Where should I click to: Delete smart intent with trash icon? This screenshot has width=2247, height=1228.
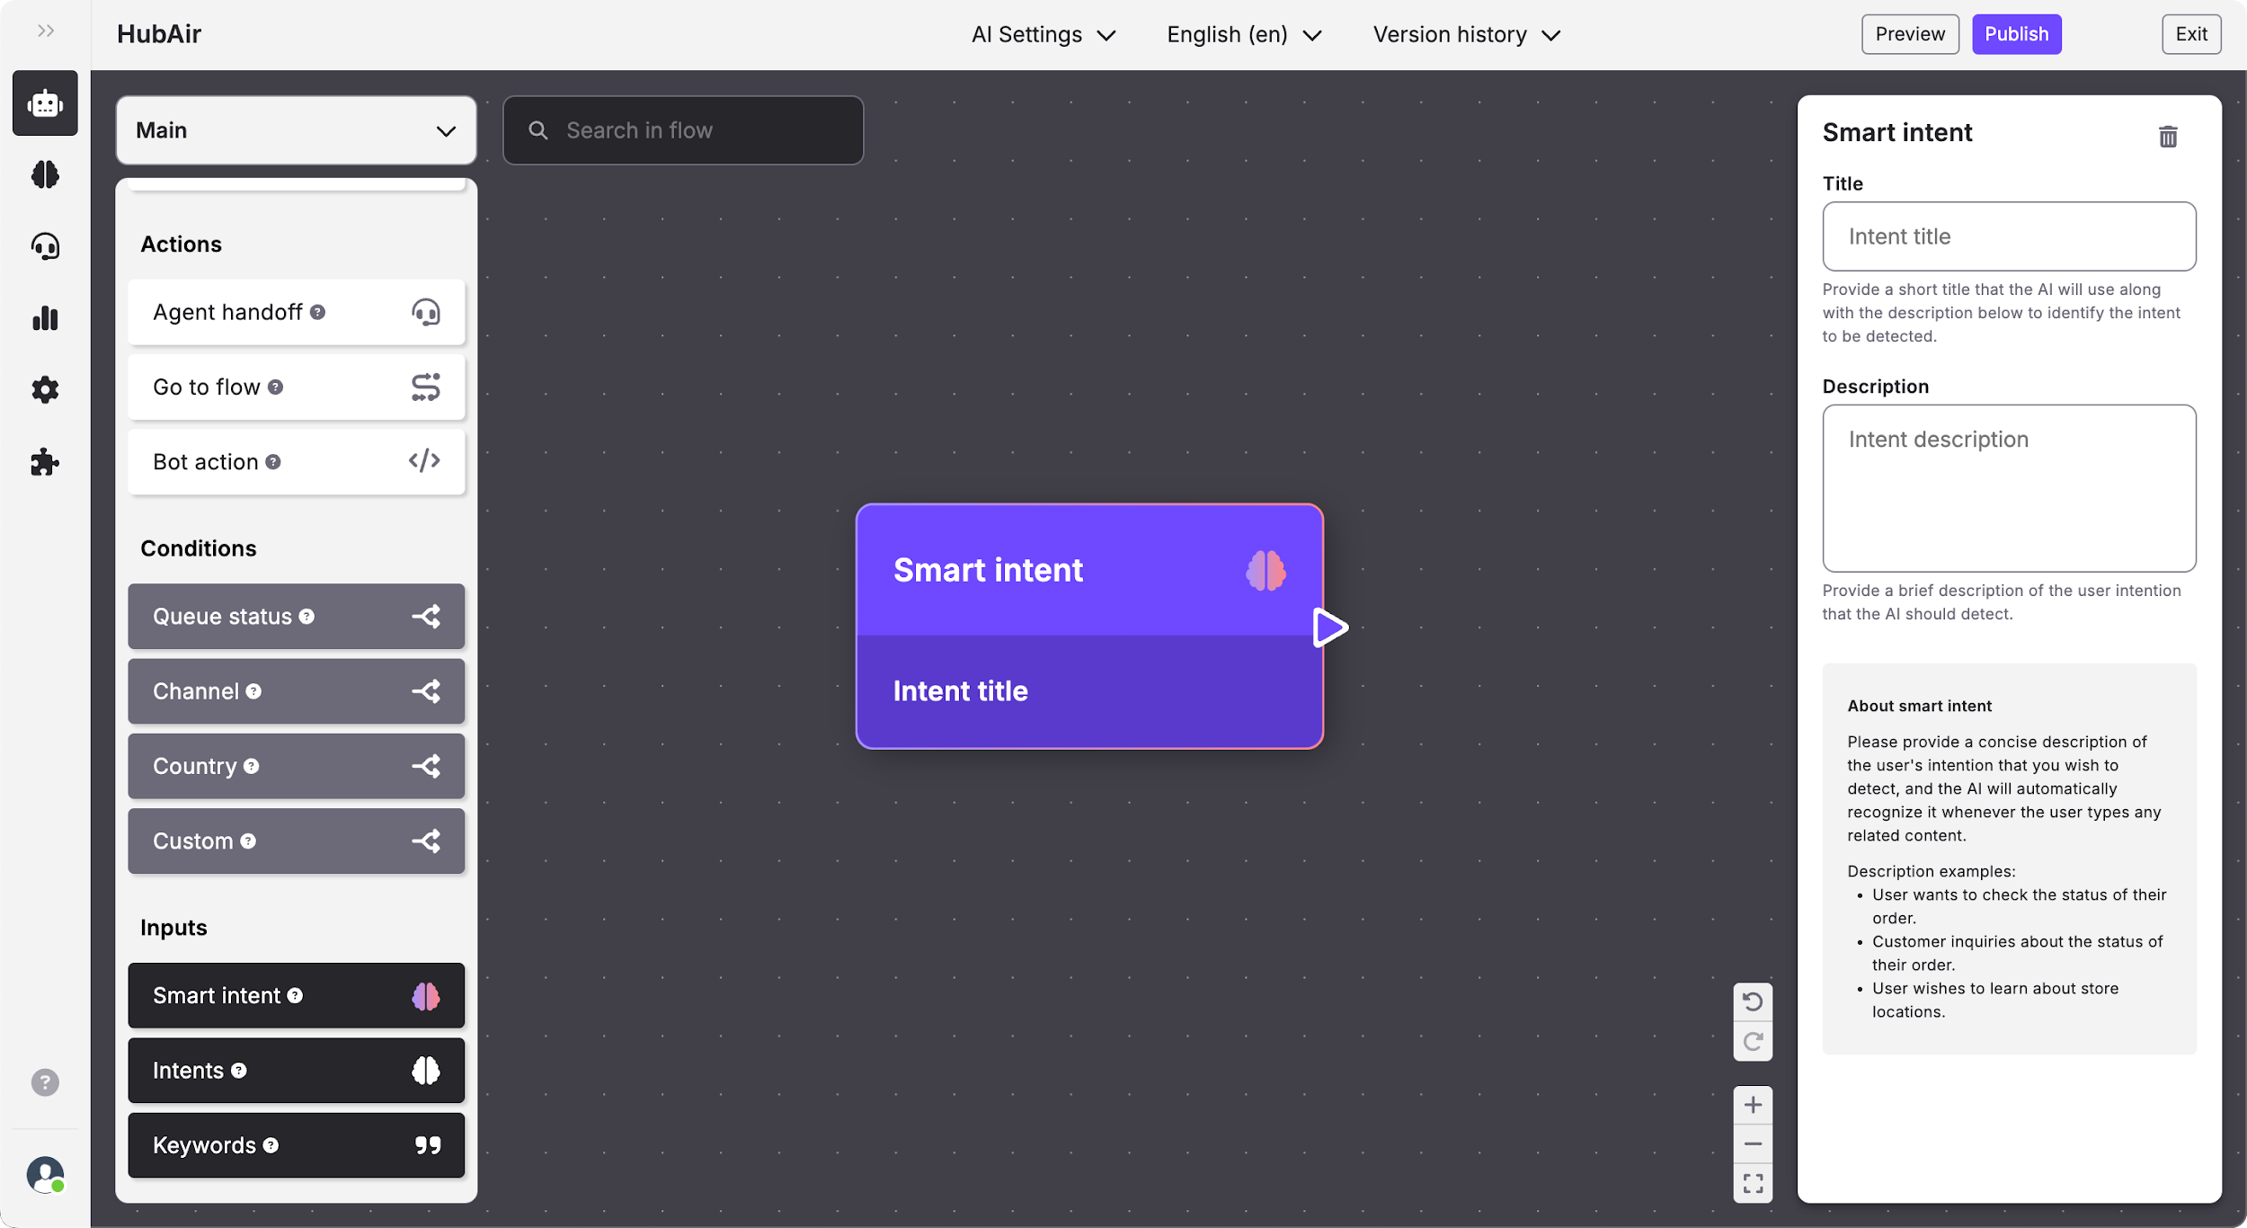(2168, 137)
